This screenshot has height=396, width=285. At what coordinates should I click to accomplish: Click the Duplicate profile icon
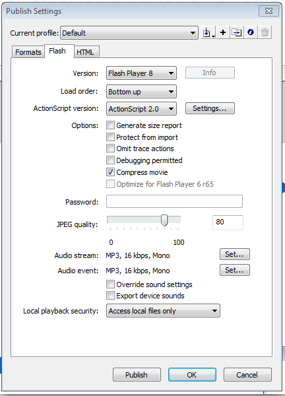tap(237, 32)
